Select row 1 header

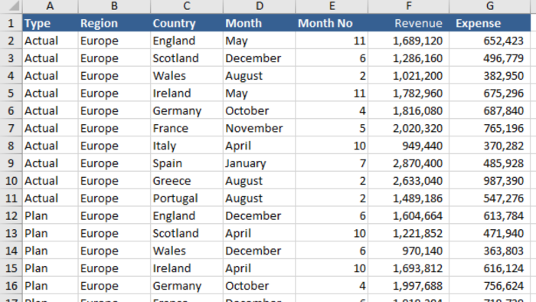[x=11, y=23]
